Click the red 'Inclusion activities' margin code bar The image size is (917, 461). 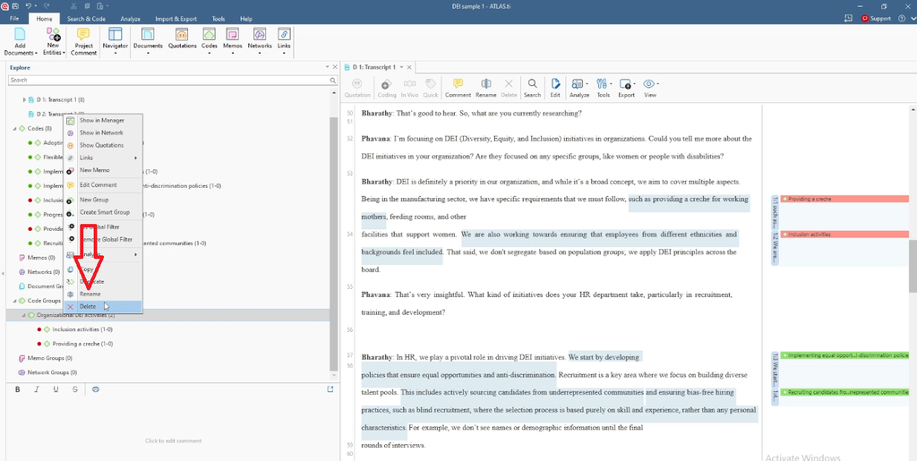844,235
